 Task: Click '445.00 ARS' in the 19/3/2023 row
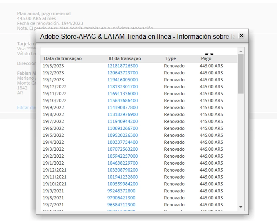211,66
